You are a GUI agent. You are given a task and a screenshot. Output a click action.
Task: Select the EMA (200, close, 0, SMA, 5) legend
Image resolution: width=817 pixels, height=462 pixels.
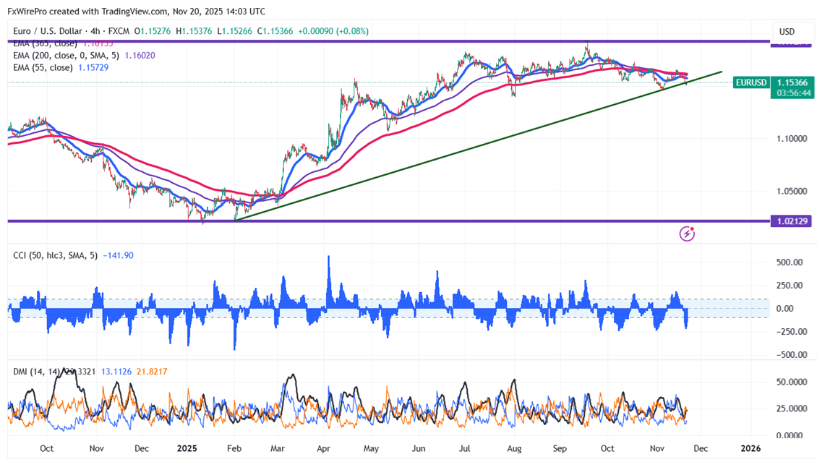coord(67,55)
